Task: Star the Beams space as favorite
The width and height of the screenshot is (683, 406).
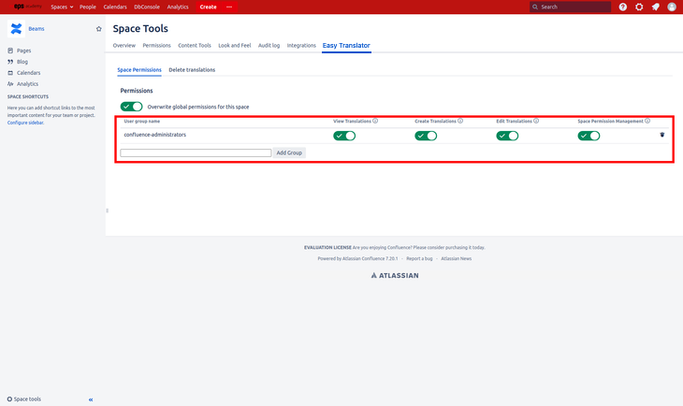Action: tap(99, 29)
